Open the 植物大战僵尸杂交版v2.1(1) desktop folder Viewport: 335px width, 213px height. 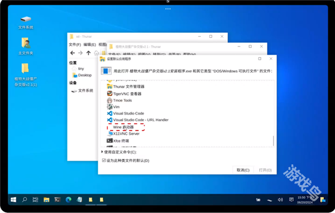tap(26, 75)
